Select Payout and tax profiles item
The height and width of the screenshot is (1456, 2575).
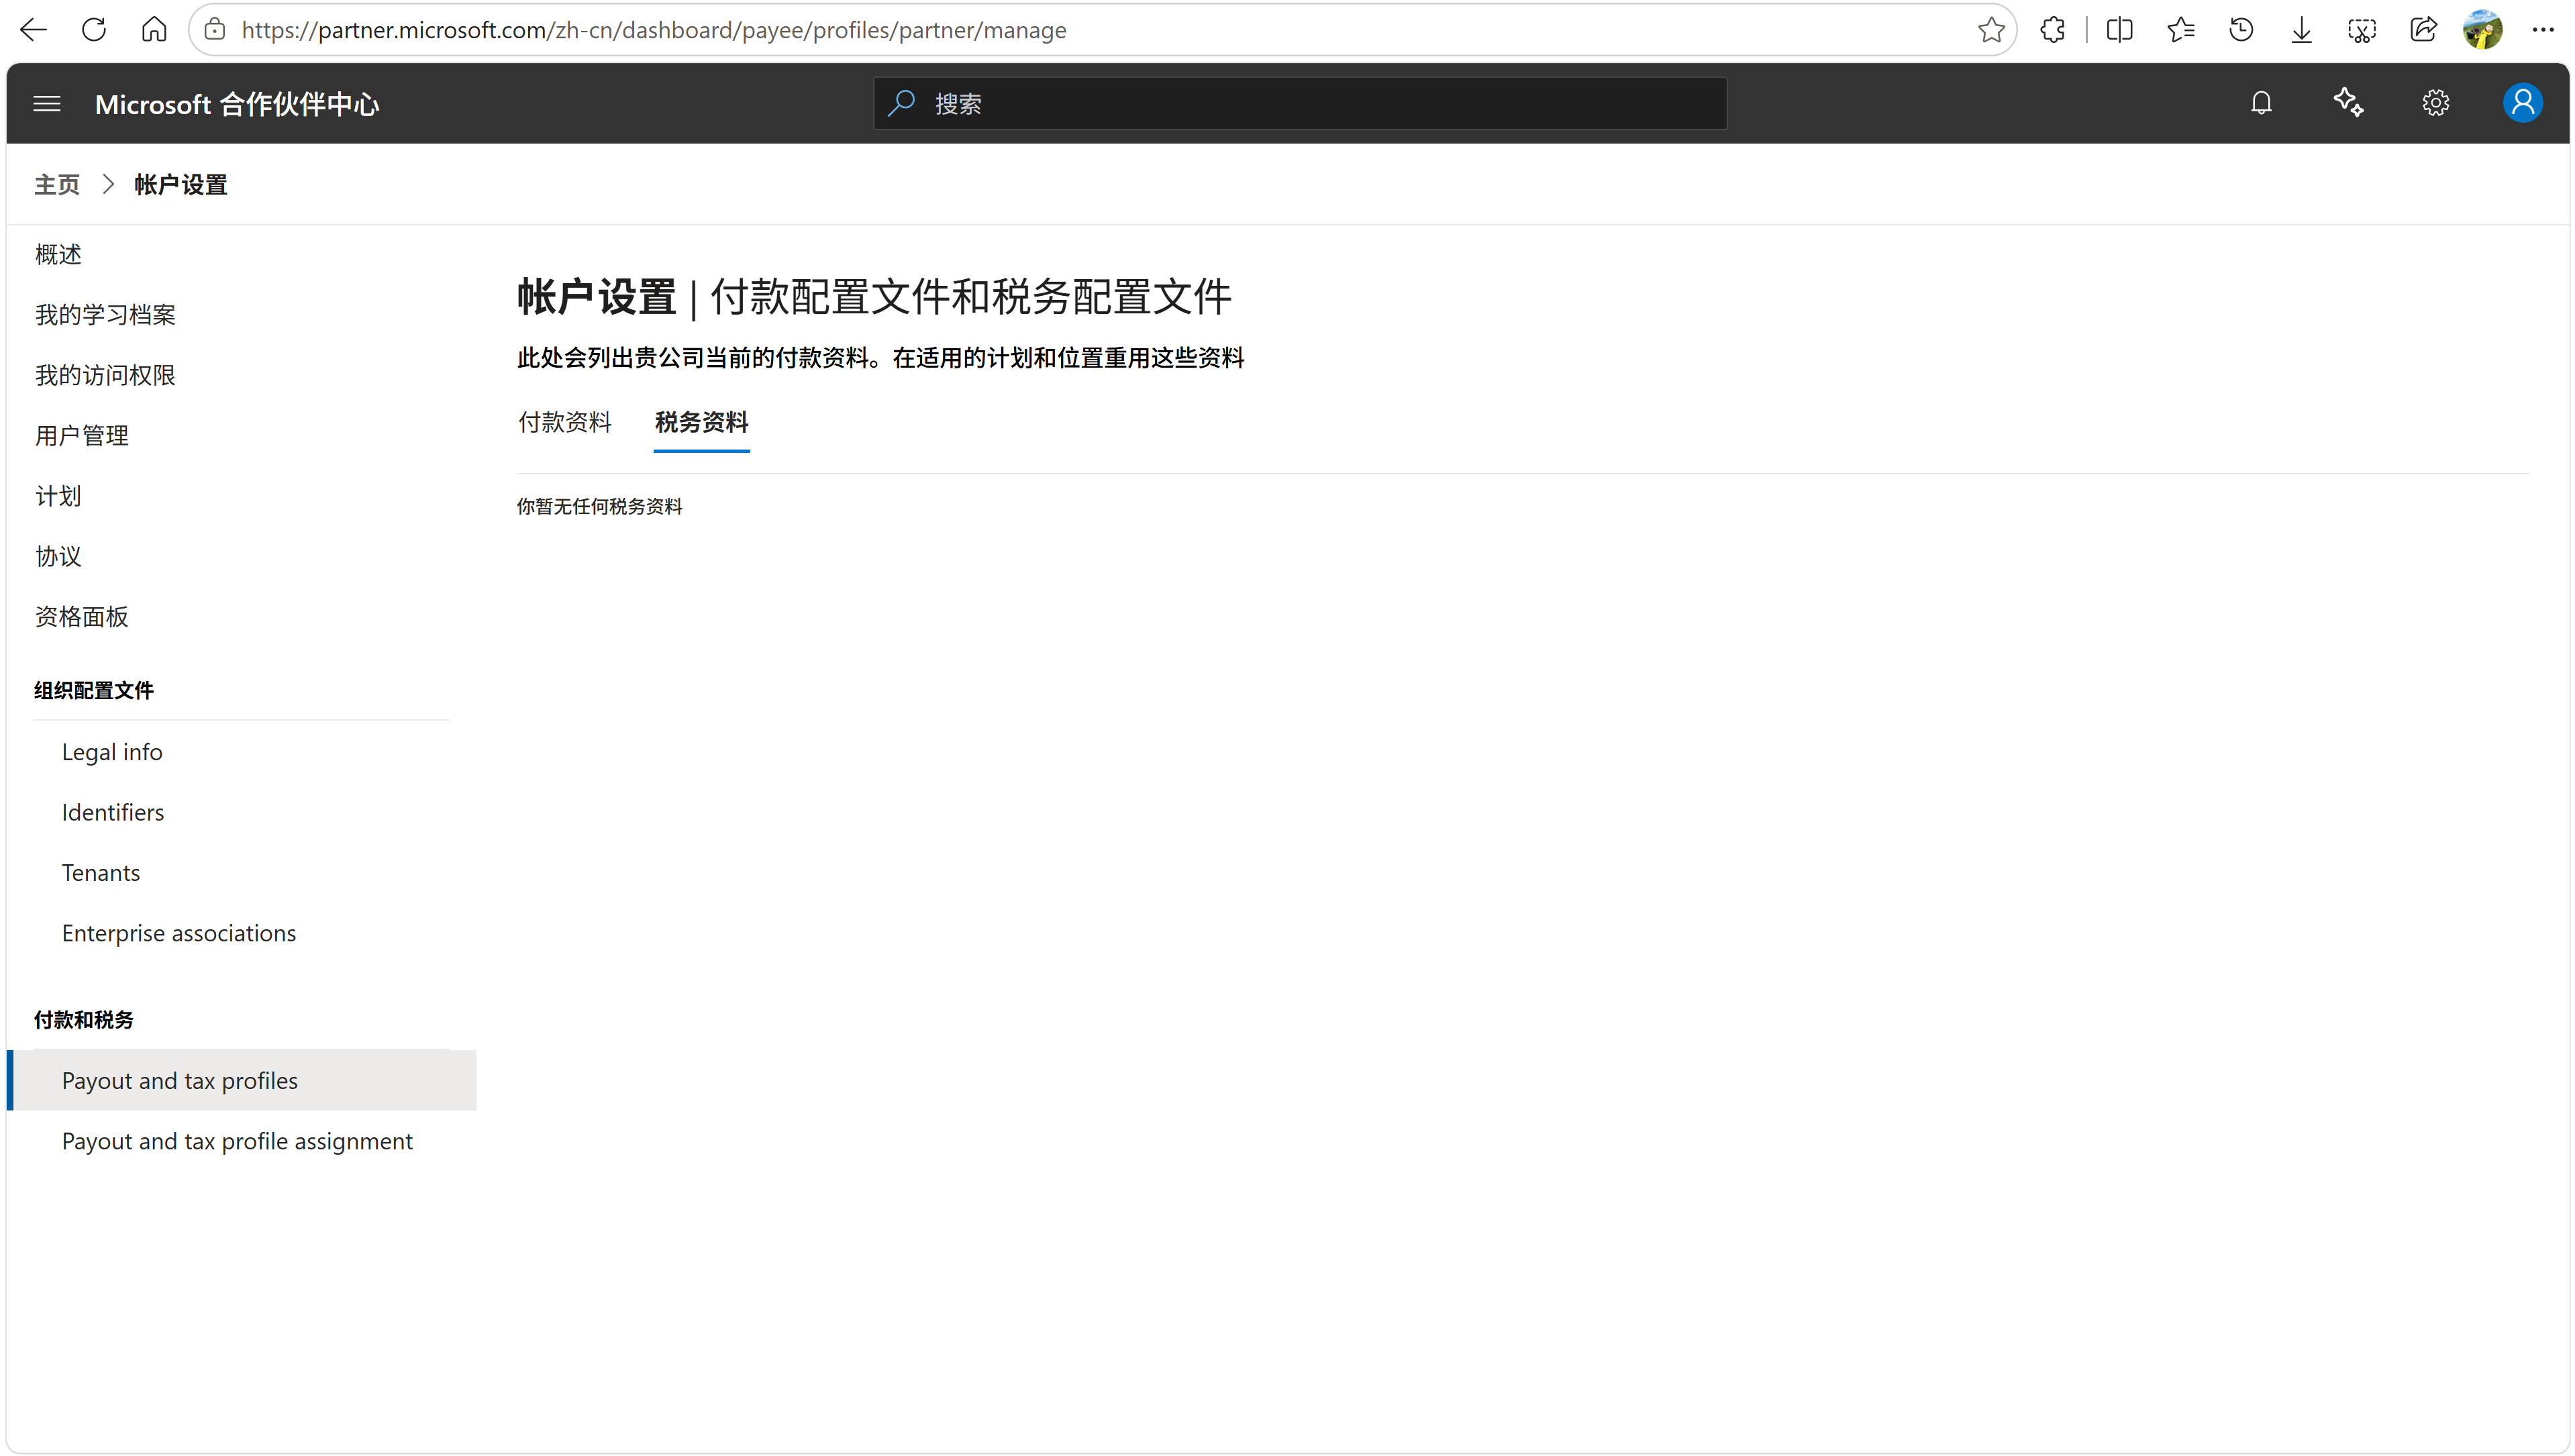pos(242,1080)
